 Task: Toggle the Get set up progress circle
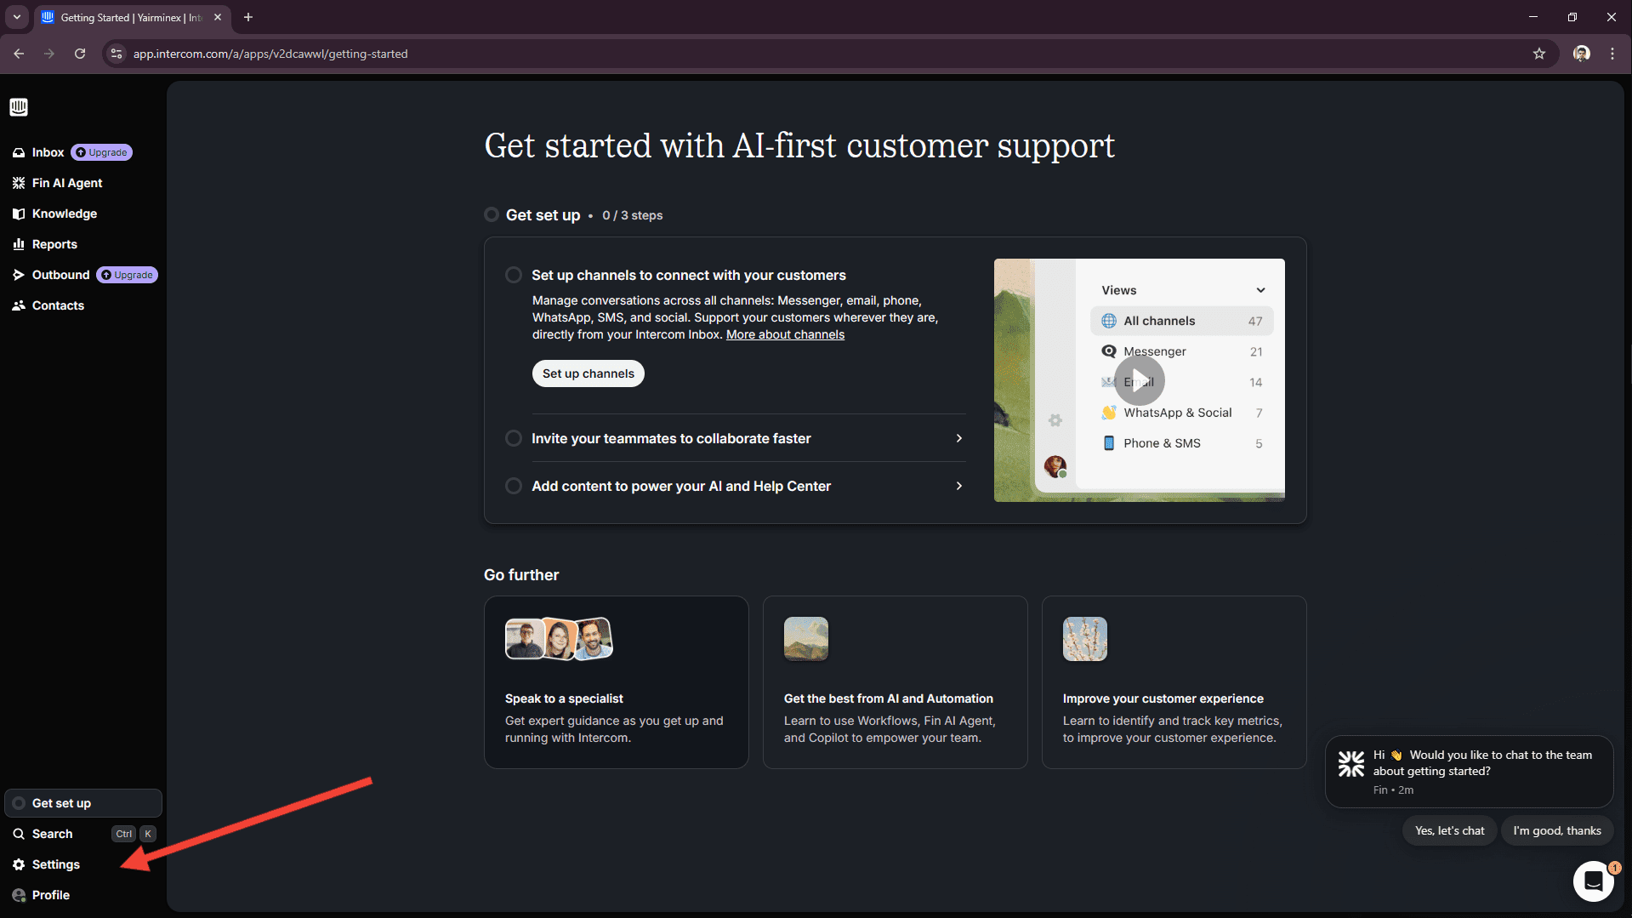click(492, 214)
